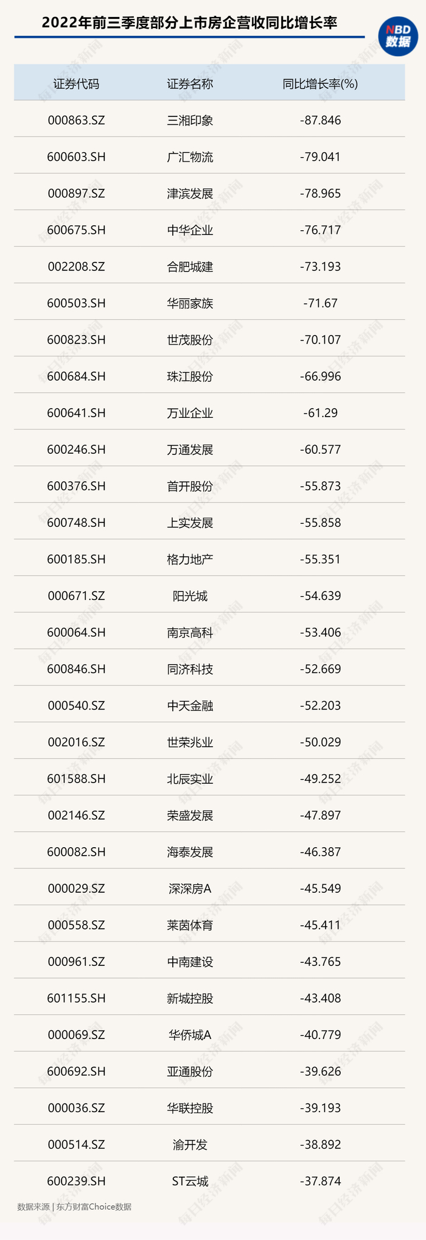Select the 华丽家族 name cell
The height and width of the screenshot is (1240, 426).
[190, 303]
